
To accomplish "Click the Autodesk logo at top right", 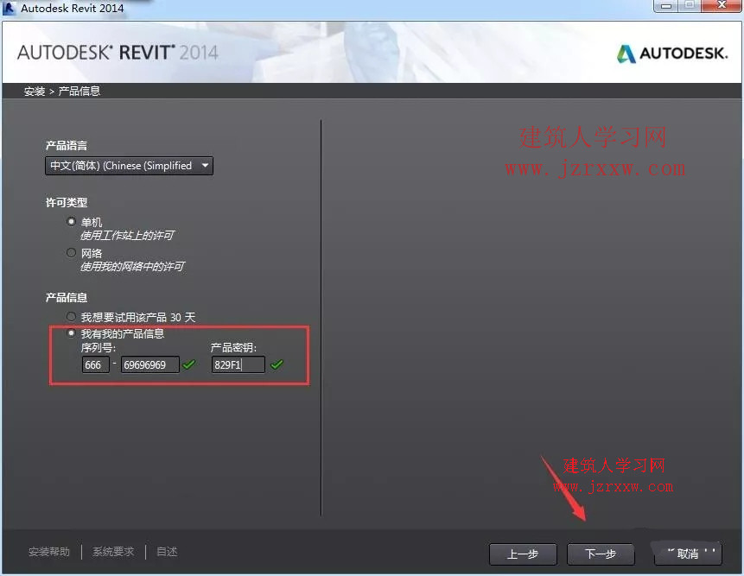I will (x=672, y=53).
